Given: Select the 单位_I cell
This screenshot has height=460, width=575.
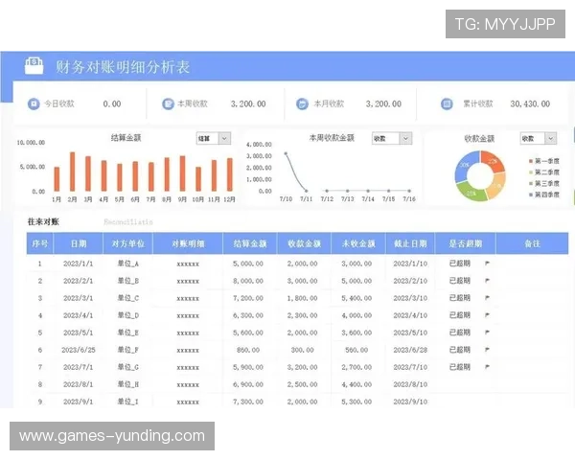Looking at the screenshot, I should 128,402.
